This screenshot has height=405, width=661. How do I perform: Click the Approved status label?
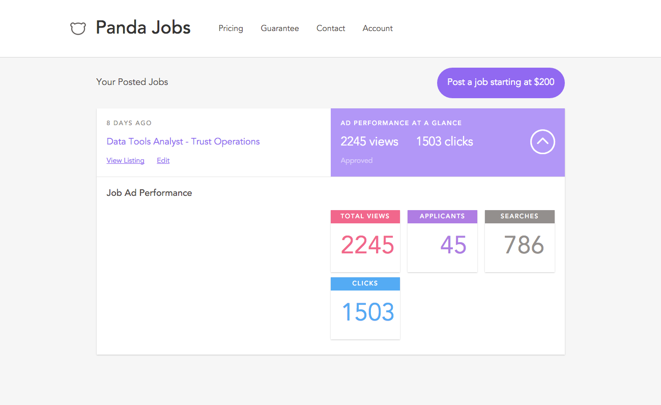tap(356, 161)
